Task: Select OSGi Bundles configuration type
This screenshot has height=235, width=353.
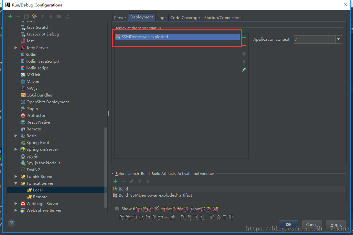Action: point(36,95)
